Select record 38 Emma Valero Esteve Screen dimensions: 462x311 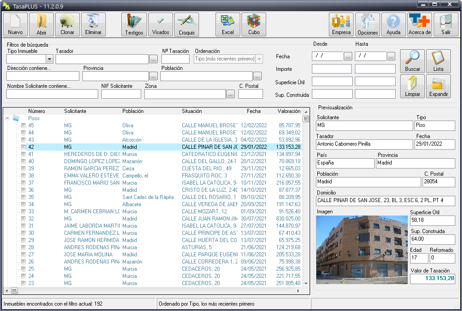(x=92, y=176)
